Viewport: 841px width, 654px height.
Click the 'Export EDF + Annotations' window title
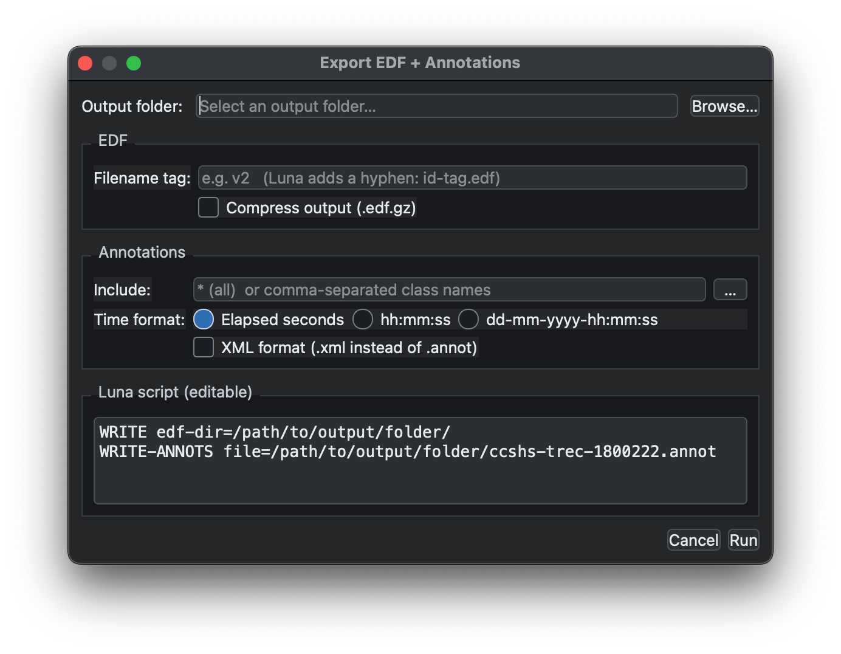[x=420, y=63]
